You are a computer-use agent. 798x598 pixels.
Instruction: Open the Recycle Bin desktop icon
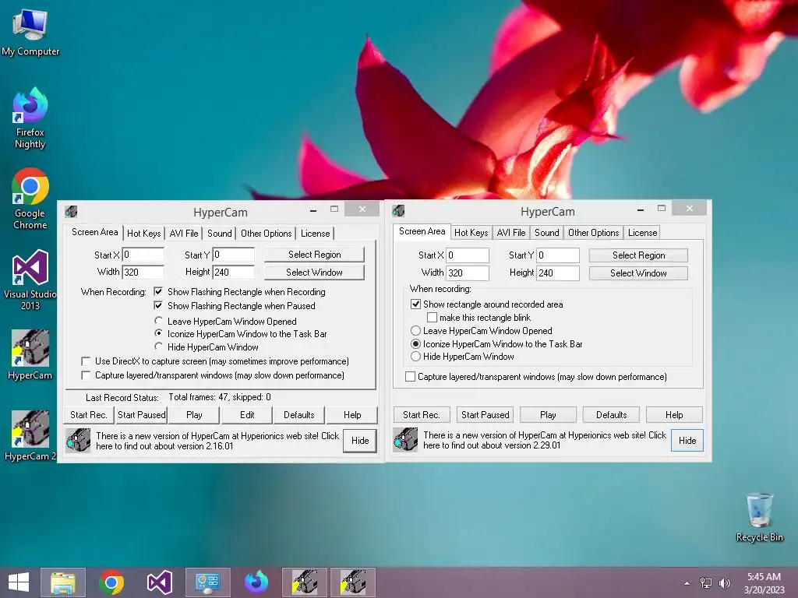pos(759,517)
